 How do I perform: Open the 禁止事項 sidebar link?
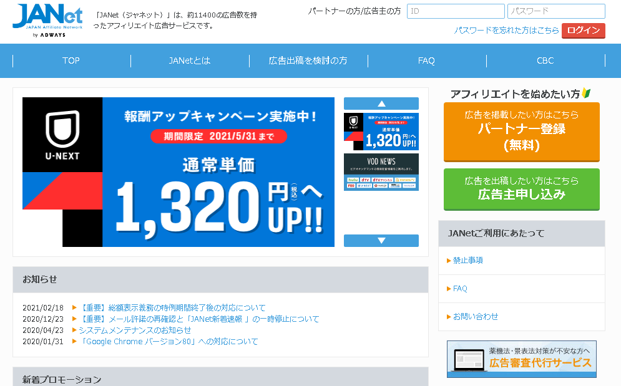[467, 261]
